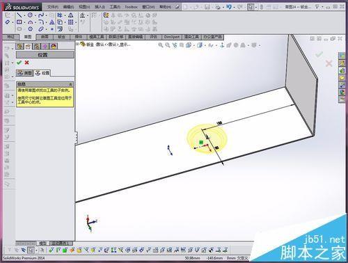
Task: Confirm with the checkmark in viewport corner
Action: (x=319, y=55)
